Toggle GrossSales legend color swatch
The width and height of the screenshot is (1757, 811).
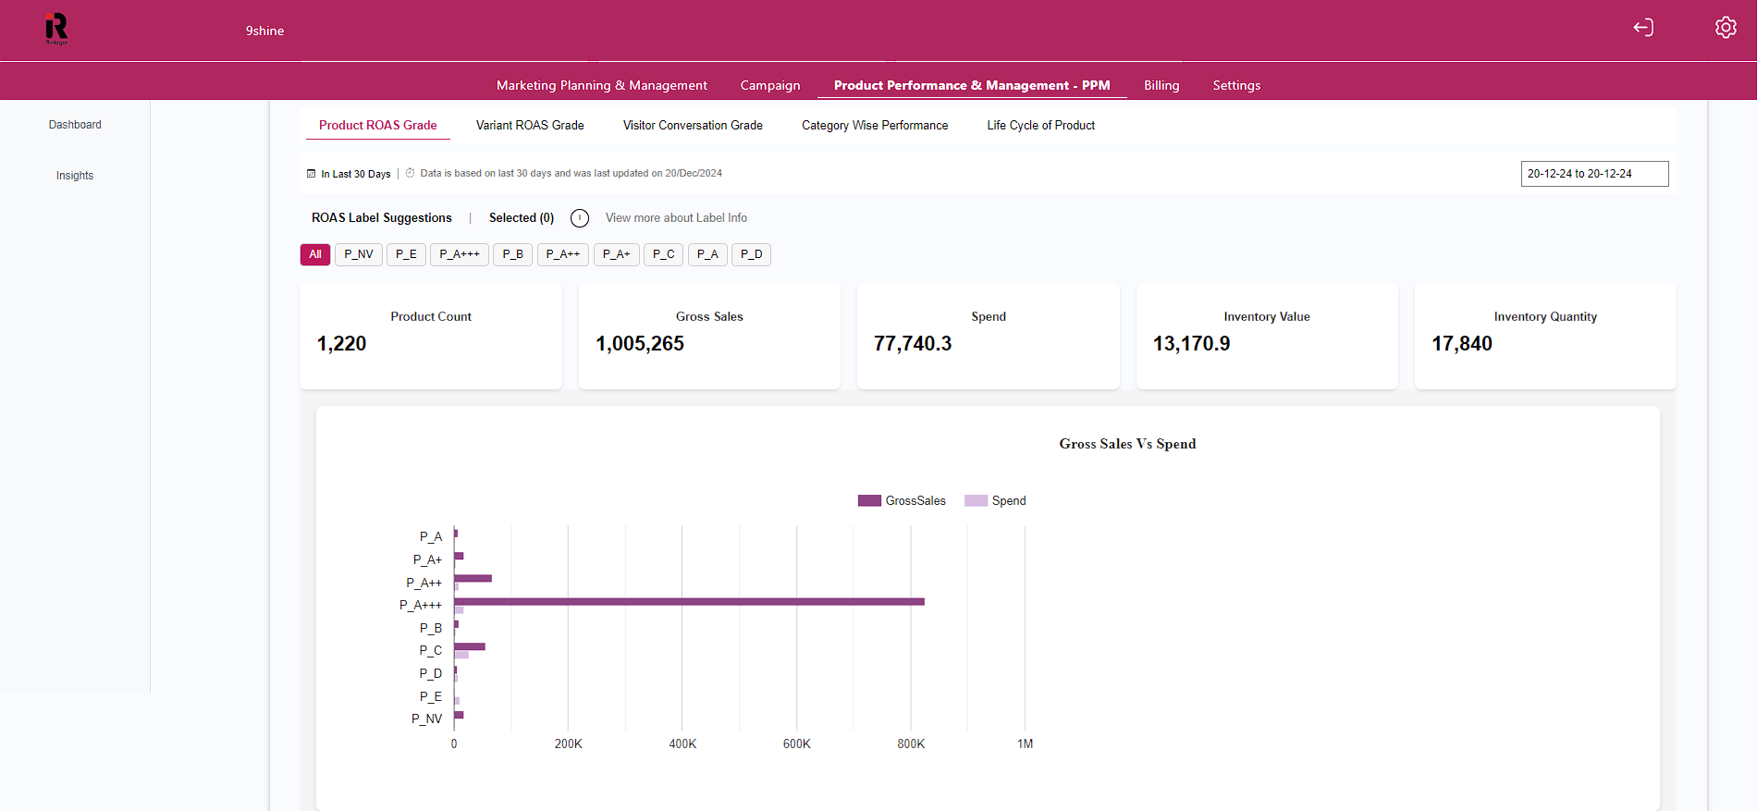click(x=869, y=500)
